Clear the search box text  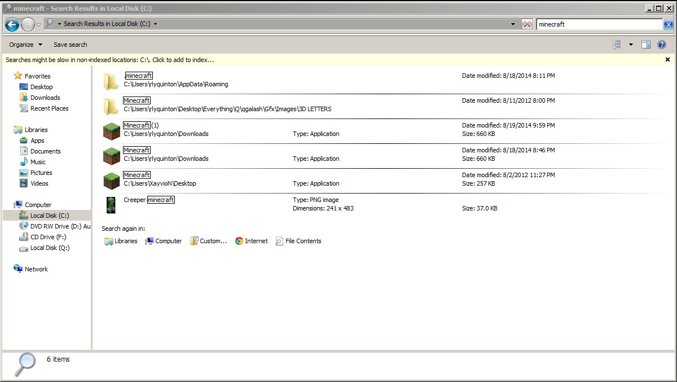point(669,24)
